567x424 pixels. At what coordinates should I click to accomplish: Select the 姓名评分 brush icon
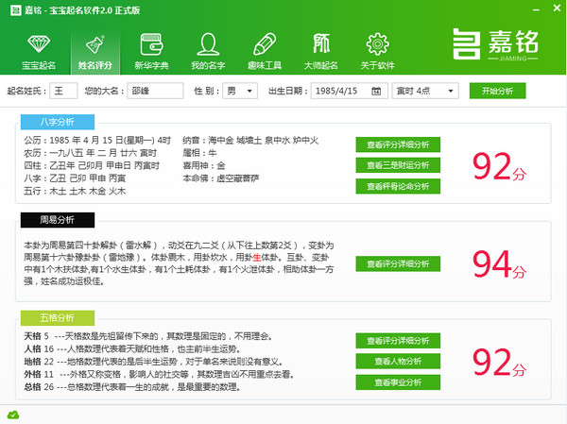tap(95, 45)
